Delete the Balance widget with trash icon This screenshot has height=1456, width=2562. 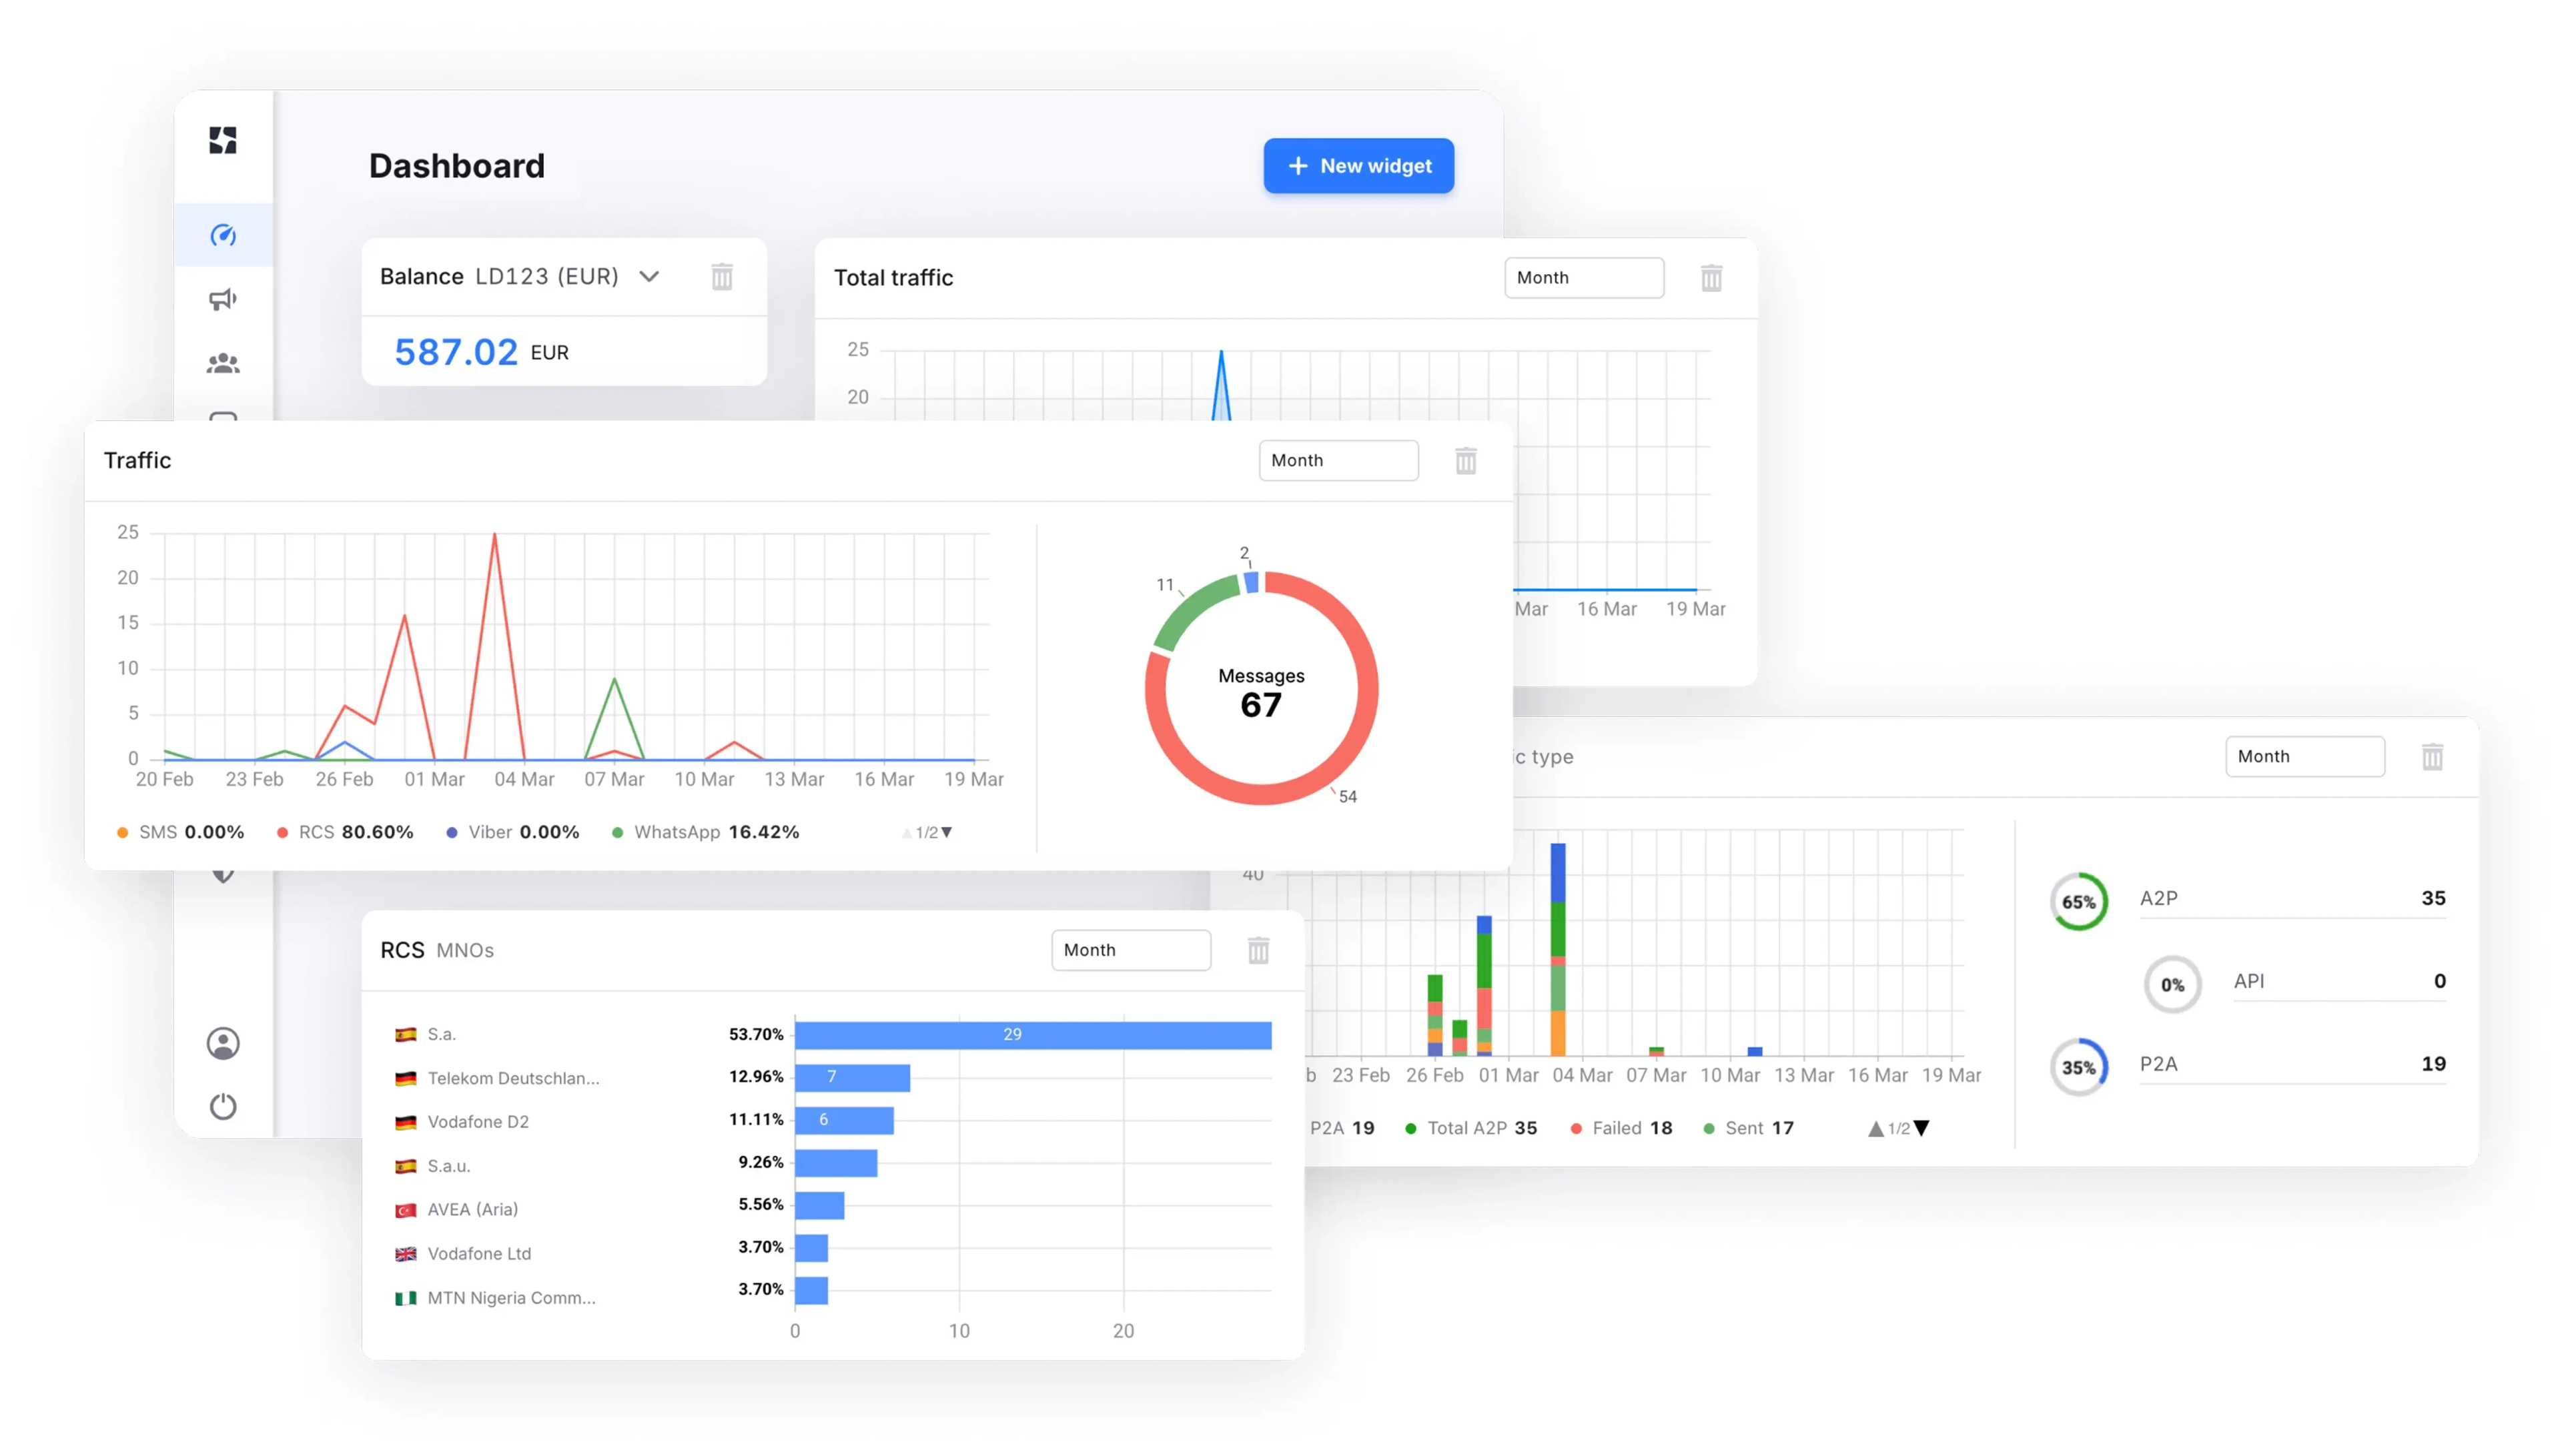click(x=721, y=276)
